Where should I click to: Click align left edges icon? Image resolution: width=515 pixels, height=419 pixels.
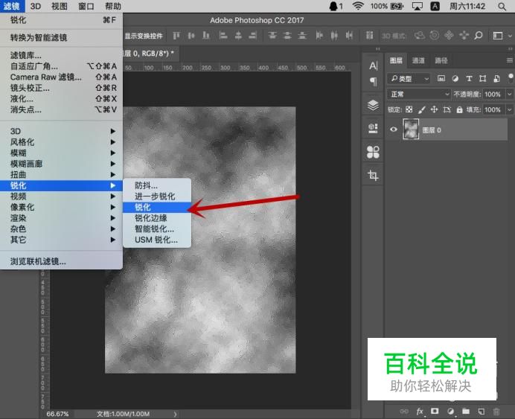pyautogui.click(x=223, y=36)
